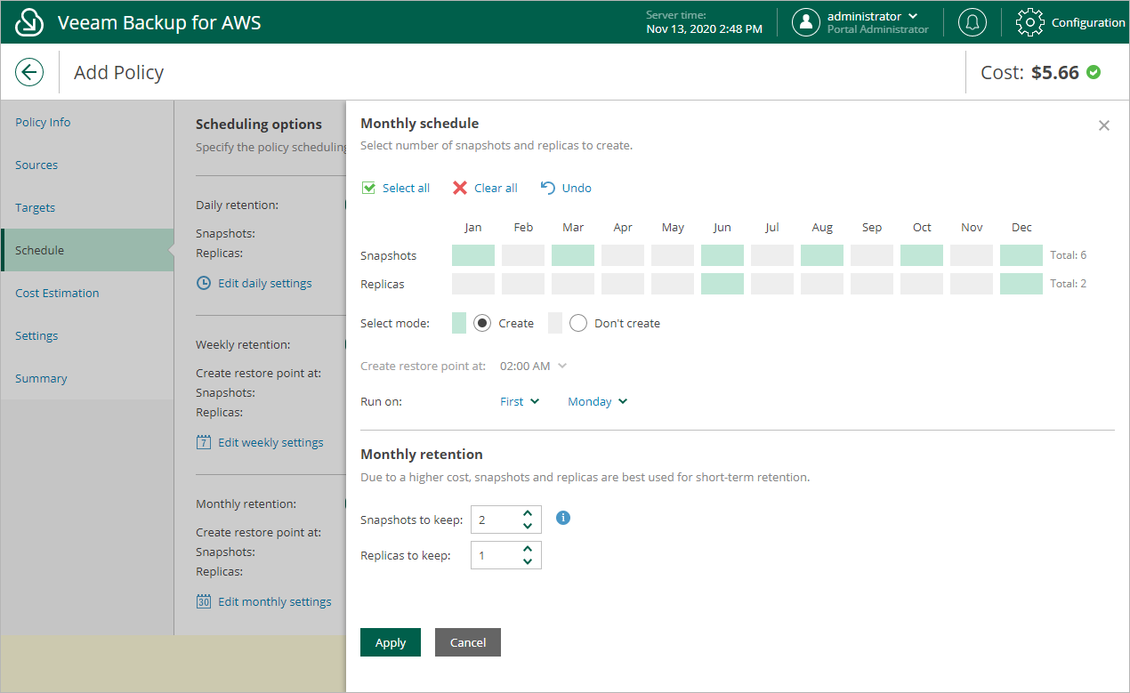
Task: Click the Apply button
Action: pyautogui.click(x=390, y=642)
